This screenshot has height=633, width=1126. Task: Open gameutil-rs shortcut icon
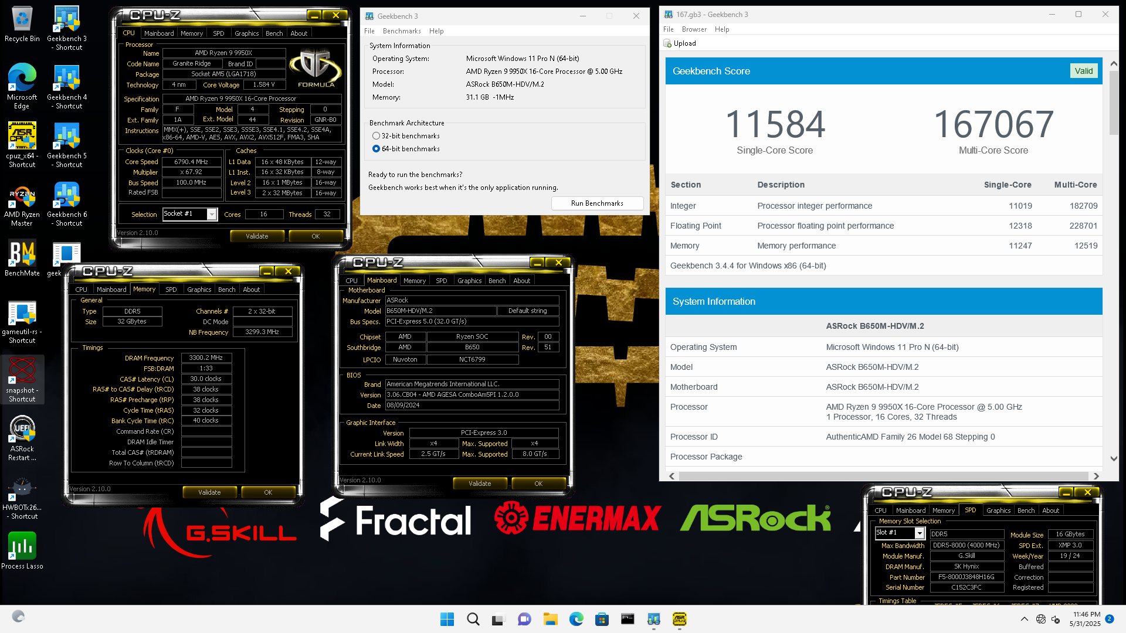[x=22, y=321]
